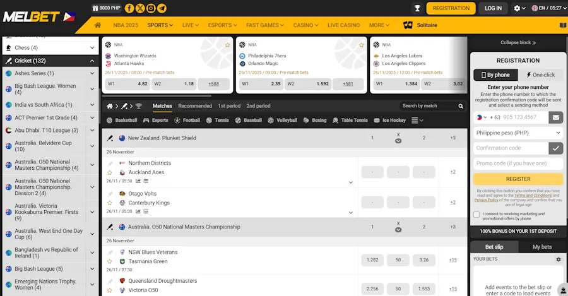The image size is (568, 296).
Task: Select Volleyball sport filter
Action: (282, 121)
